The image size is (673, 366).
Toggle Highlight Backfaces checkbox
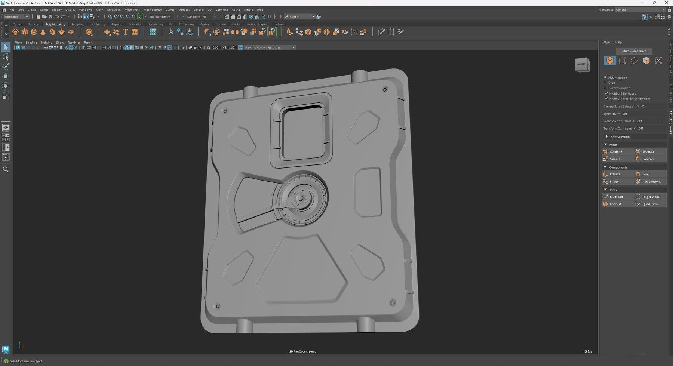point(606,93)
